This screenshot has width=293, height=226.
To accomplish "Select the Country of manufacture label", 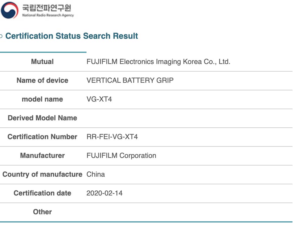I will 42,174.
